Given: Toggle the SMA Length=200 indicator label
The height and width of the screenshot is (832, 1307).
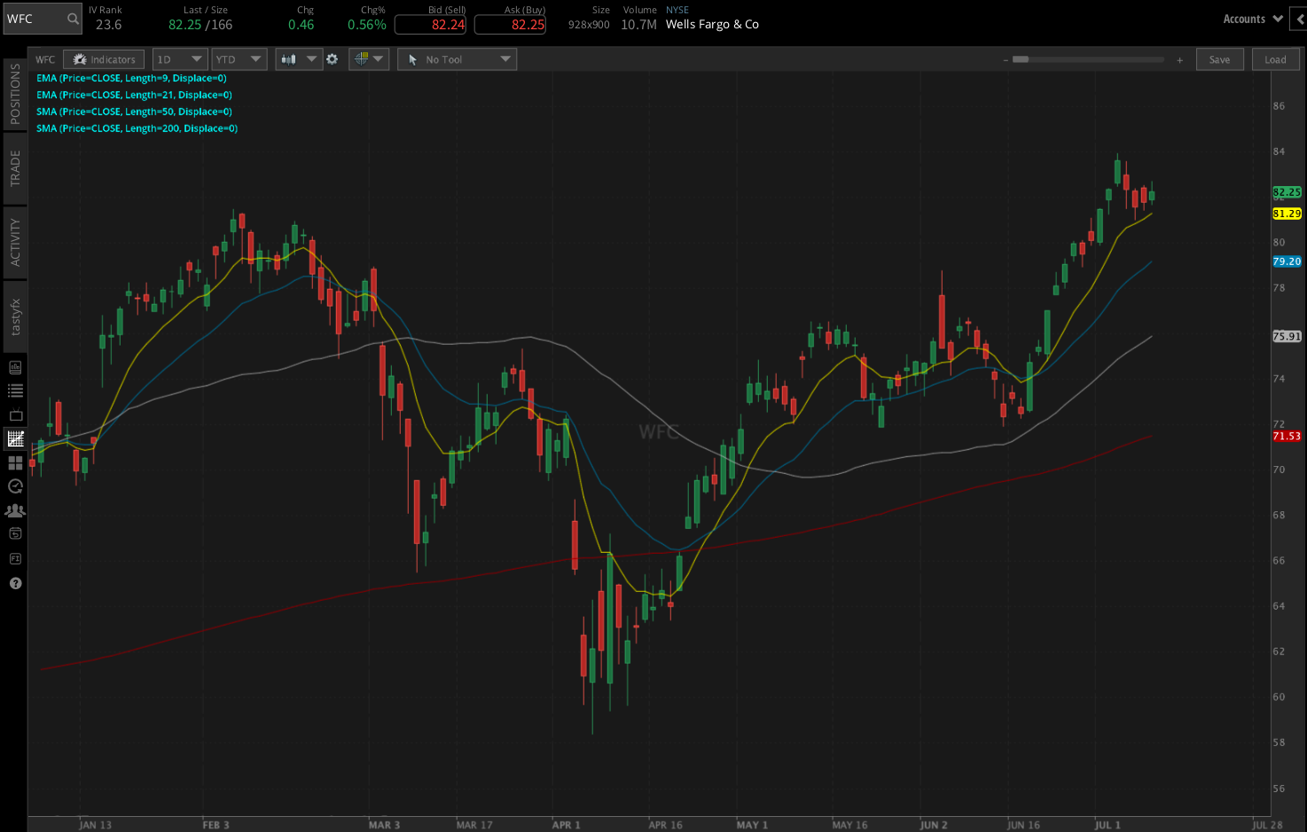Looking at the screenshot, I should click(x=136, y=128).
